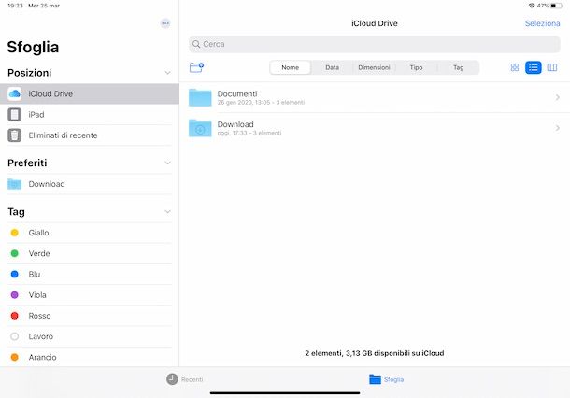Screen dimensions: 570x398
Task: Open the iPad location
Action: [90, 115]
